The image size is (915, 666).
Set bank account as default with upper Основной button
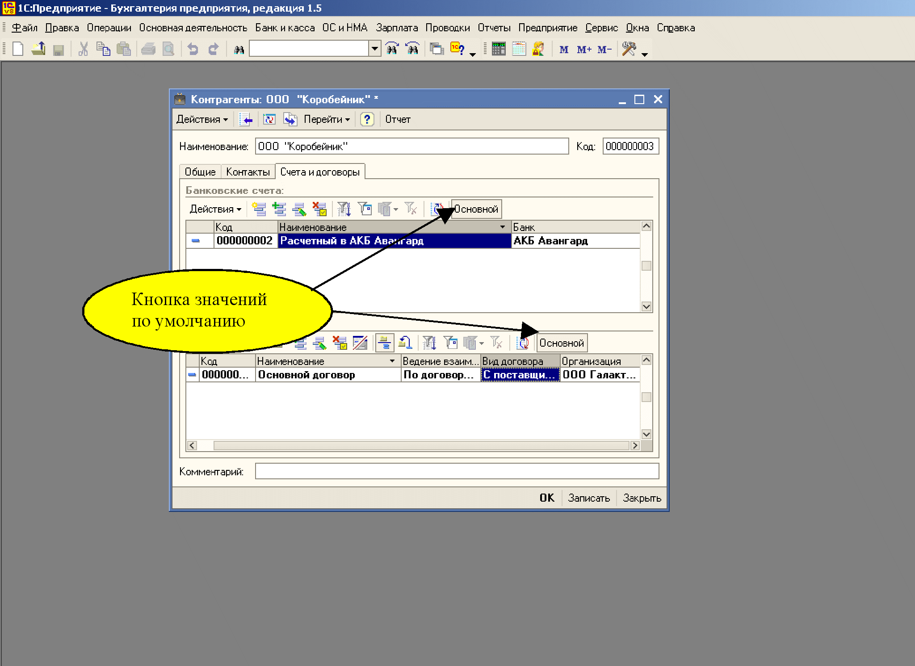pos(476,209)
